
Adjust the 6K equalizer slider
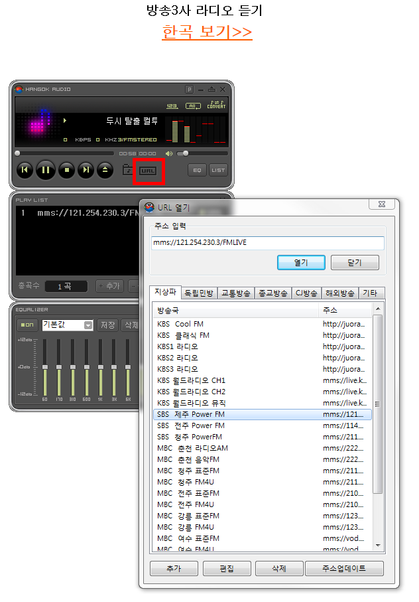point(128,368)
